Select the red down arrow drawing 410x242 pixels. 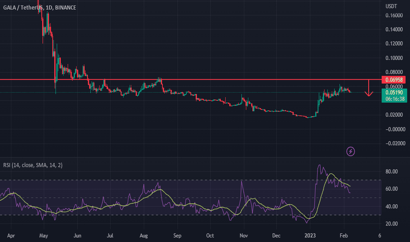(x=369, y=88)
